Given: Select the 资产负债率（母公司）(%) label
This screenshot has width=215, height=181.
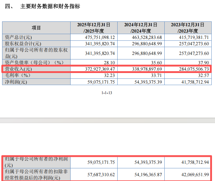Looking at the screenshot, I should coord(34,62).
